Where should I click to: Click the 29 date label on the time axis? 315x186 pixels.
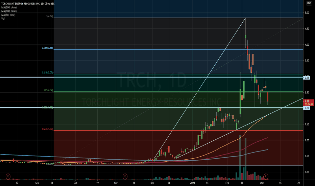(x=298, y=183)
